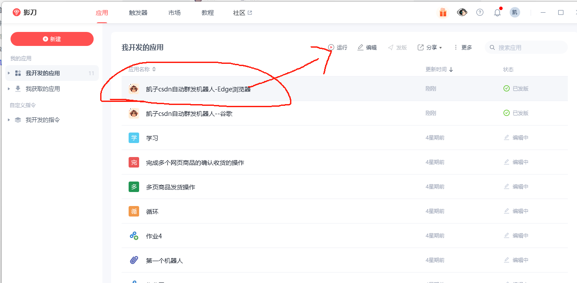Switch to the 触发器 tab
This screenshot has height=283, width=577.
[x=138, y=13]
